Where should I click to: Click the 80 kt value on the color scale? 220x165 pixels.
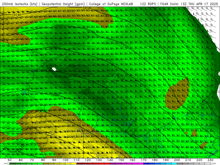tap(43, 160)
